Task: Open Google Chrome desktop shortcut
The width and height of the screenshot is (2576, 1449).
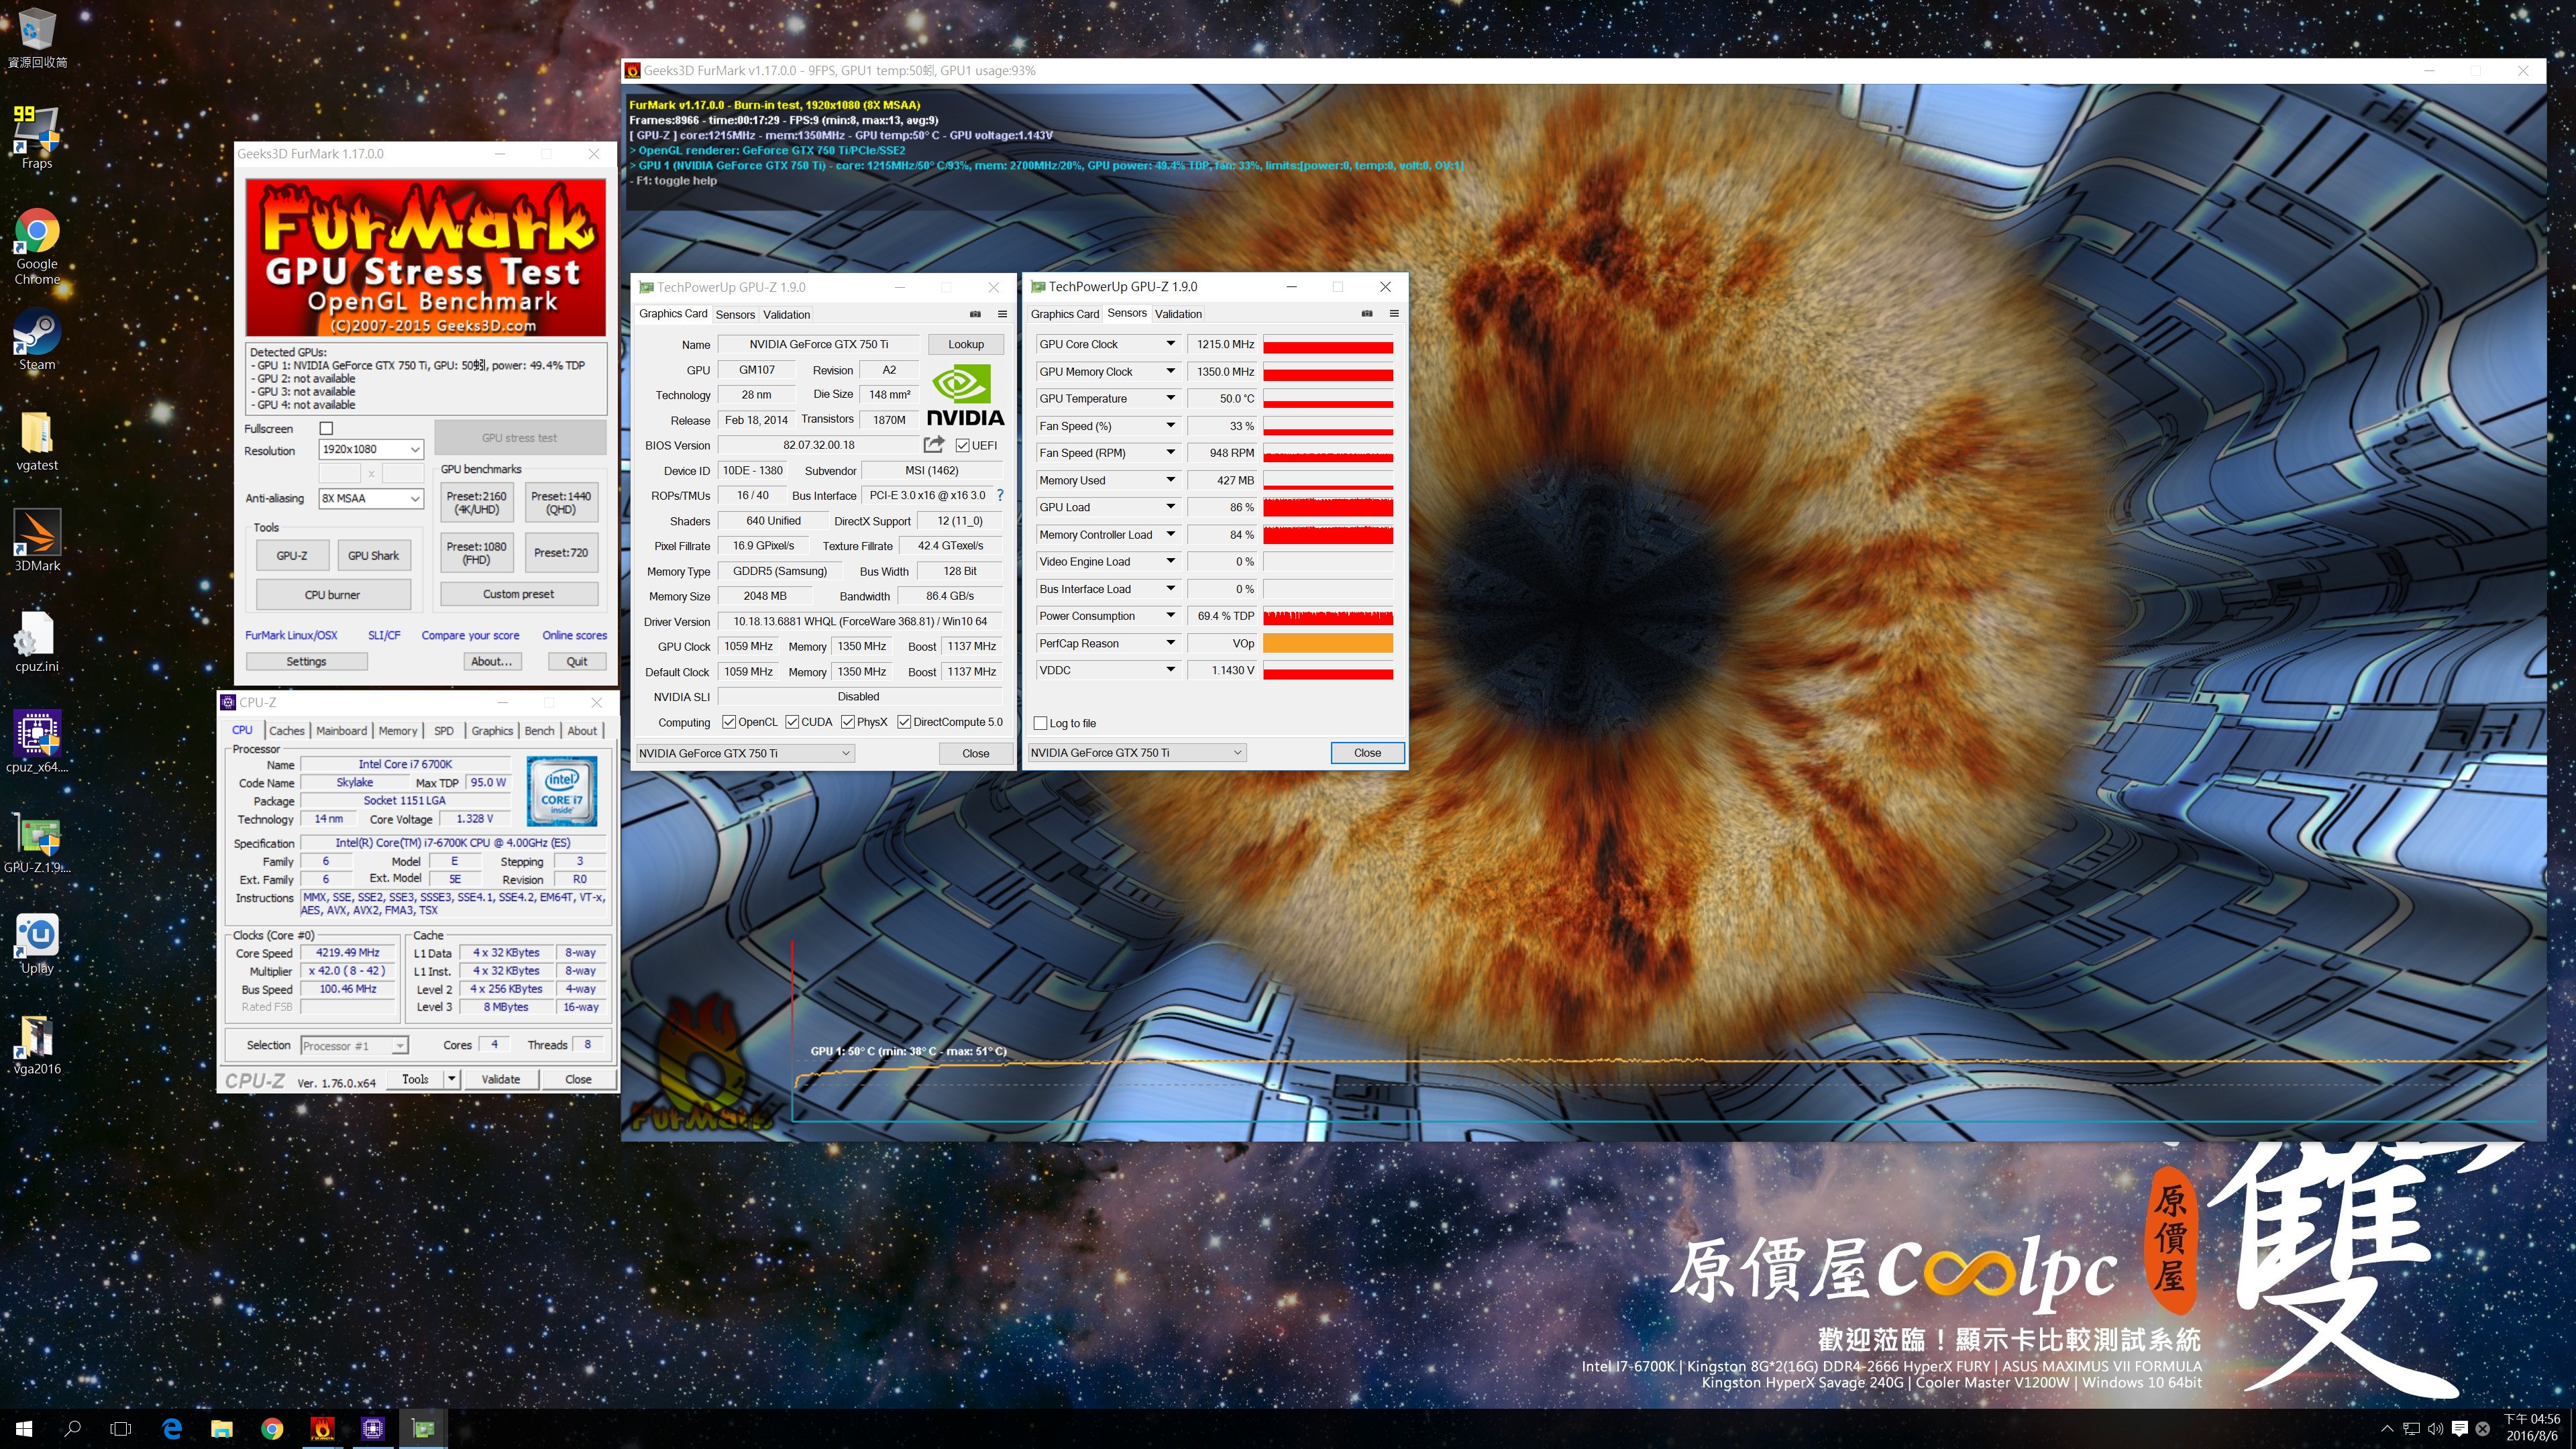Action: (x=37, y=246)
